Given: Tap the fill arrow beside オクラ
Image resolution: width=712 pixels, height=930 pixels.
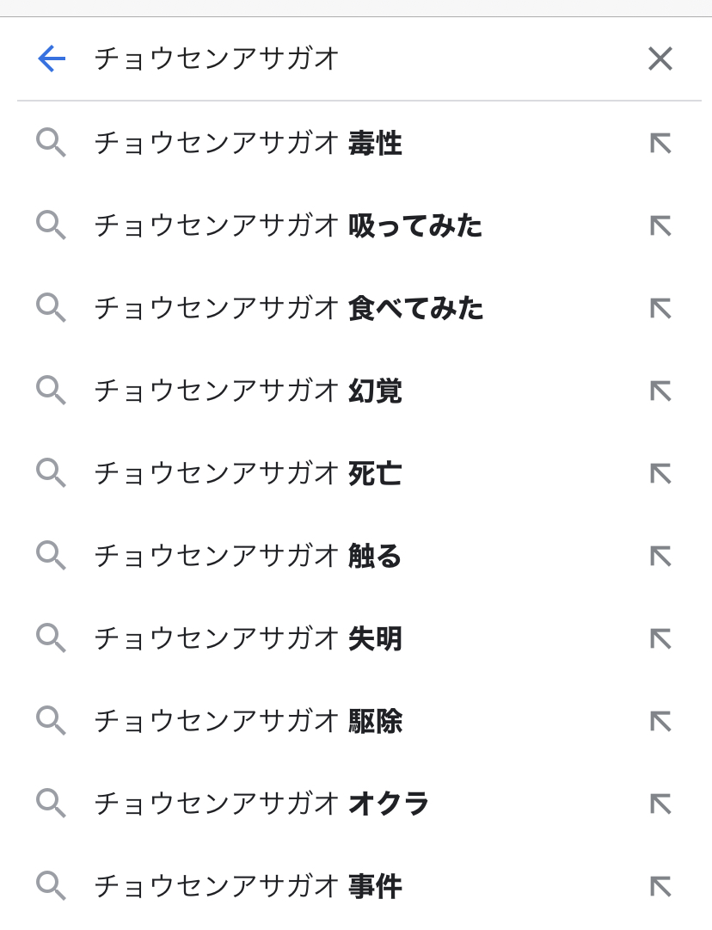Looking at the screenshot, I should 660,804.
